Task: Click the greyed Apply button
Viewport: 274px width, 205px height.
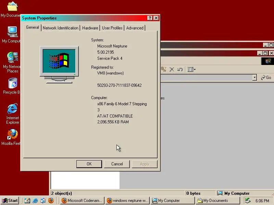Action: click(x=145, y=164)
